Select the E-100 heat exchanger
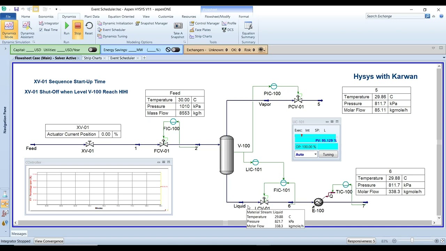The height and width of the screenshot is (251, 446). point(318,202)
